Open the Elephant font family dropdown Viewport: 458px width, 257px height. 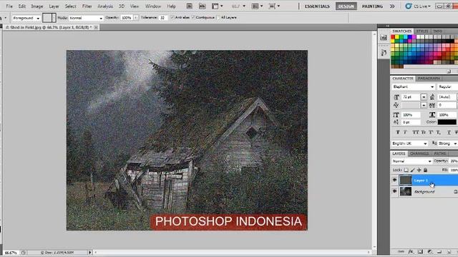(x=413, y=87)
